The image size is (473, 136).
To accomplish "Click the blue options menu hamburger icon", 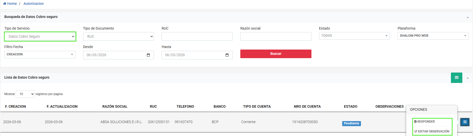I will point(465,122).
